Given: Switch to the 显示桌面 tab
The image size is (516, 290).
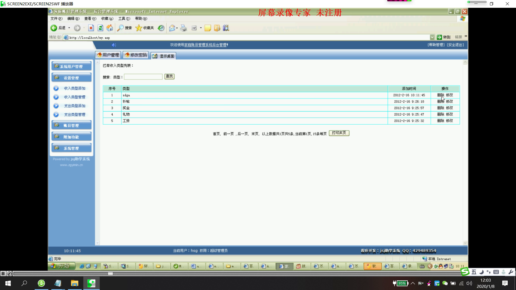Looking at the screenshot, I should coord(163,56).
